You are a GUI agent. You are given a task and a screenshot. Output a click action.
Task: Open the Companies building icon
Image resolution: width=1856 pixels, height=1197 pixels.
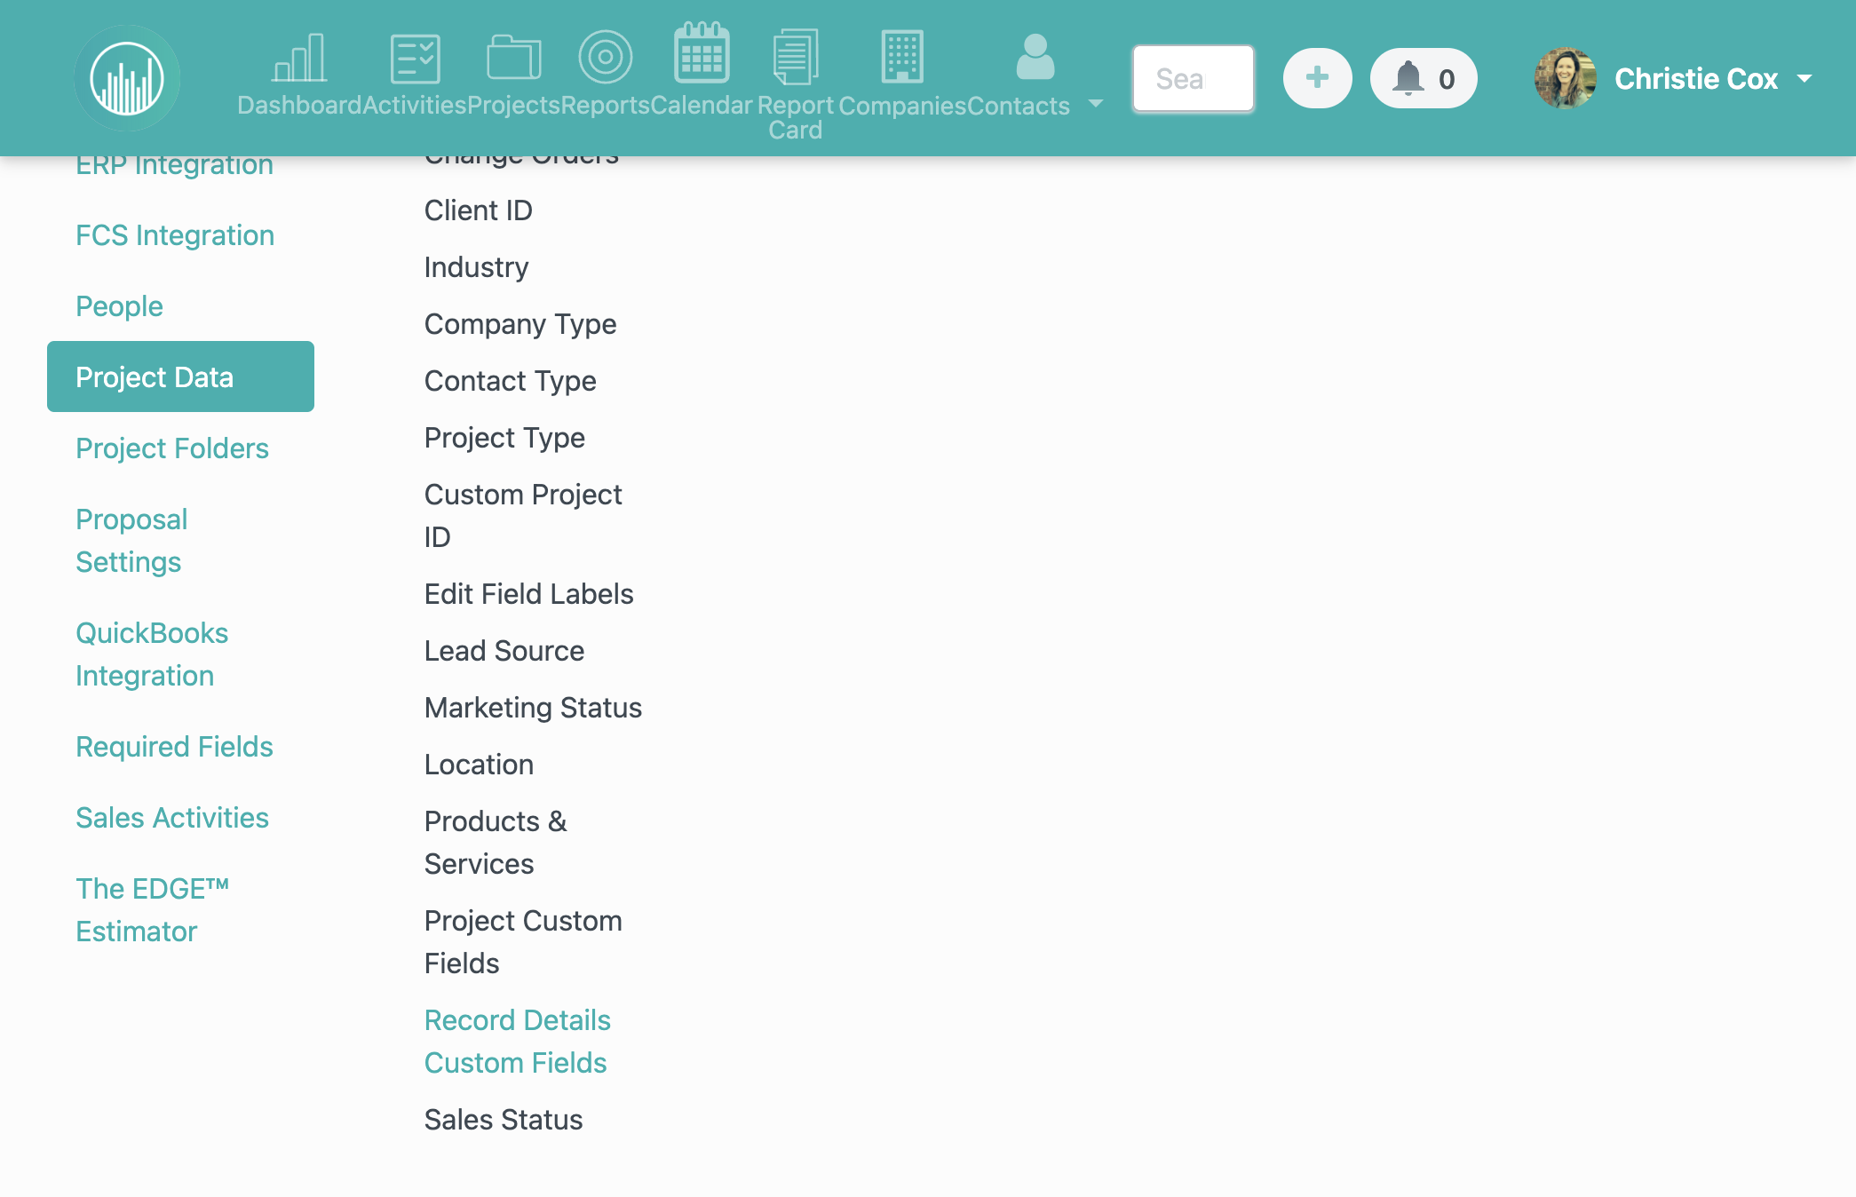902,57
